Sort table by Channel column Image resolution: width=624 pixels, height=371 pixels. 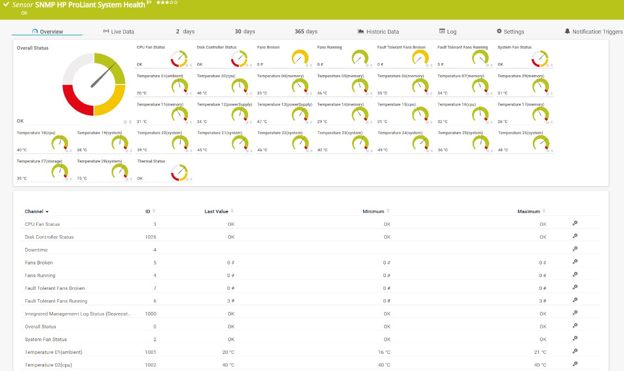click(x=36, y=211)
